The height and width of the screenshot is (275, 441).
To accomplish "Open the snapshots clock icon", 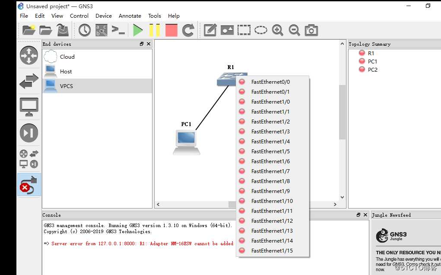I will click(x=84, y=30).
